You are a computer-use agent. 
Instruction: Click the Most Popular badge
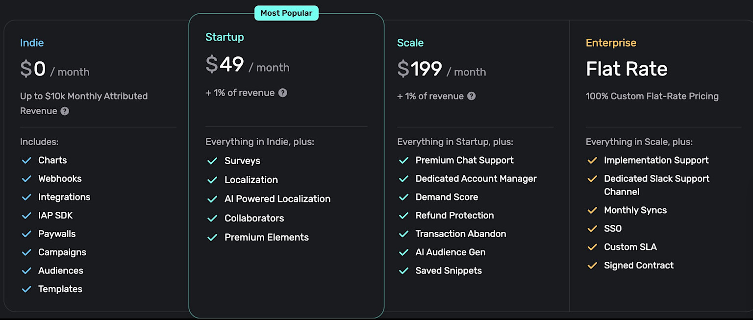coord(286,13)
